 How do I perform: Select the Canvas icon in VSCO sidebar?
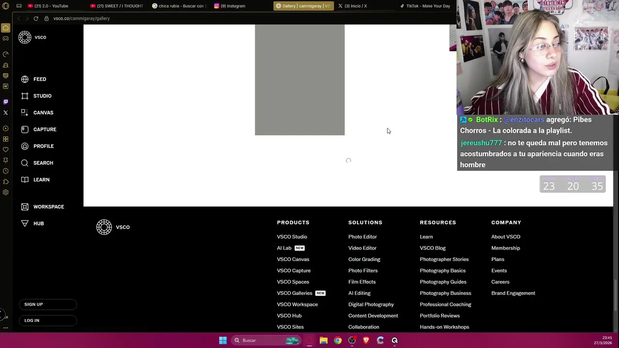pyautogui.click(x=25, y=113)
